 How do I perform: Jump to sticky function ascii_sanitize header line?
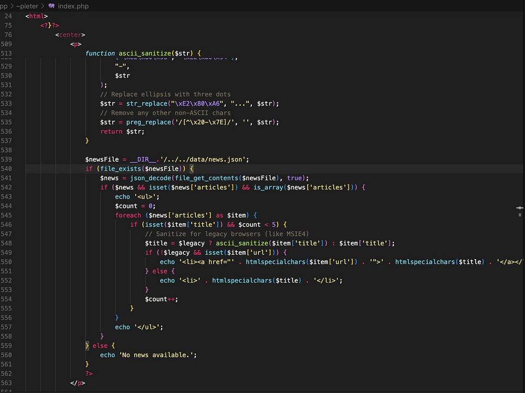tap(143, 53)
